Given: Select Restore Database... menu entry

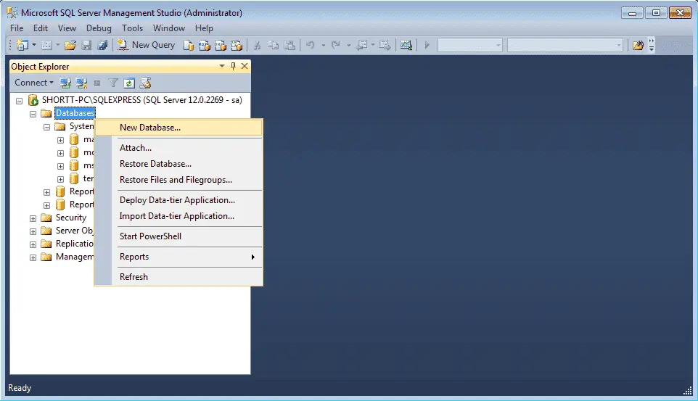Looking at the screenshot, I should (178, 164).
